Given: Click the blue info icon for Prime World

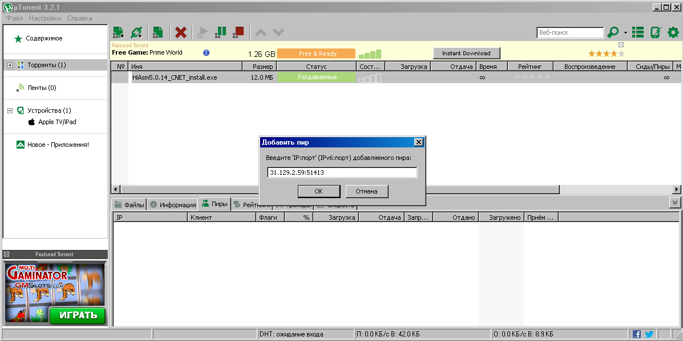Looking at the screenshot, I should (207, 52).
